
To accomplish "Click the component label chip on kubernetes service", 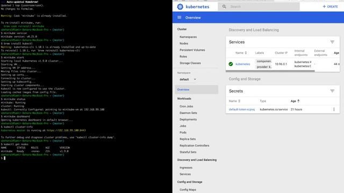I will [263, 61].
